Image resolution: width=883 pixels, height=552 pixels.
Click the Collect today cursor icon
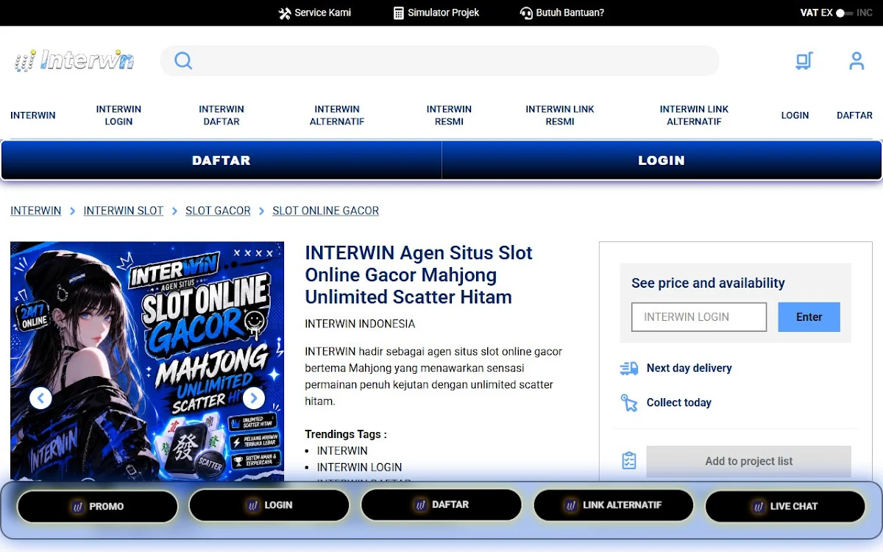point(629,403)
